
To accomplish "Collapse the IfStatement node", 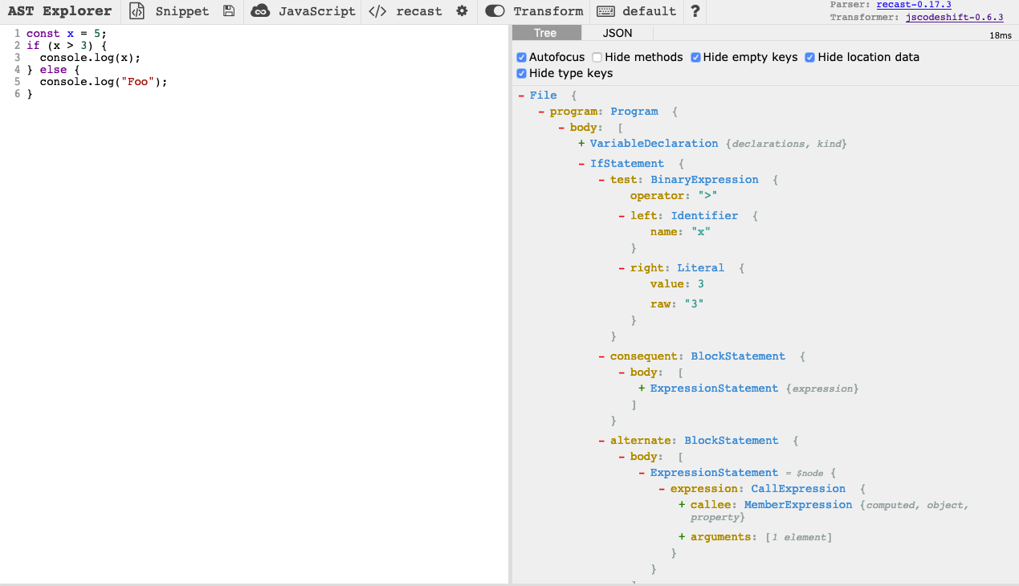I will 581,163.
